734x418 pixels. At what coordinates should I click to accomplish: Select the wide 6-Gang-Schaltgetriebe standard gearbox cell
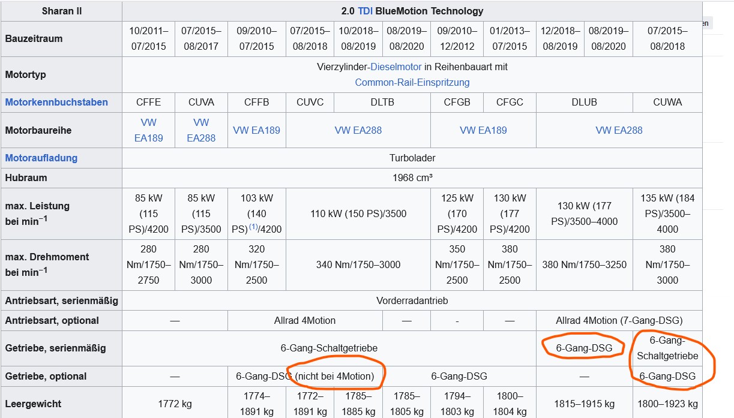329,348
